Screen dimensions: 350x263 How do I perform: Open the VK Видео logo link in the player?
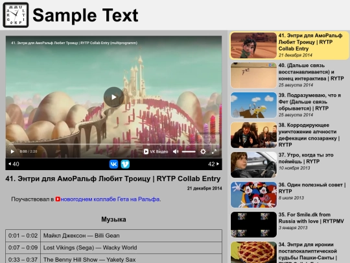[156, 151]
